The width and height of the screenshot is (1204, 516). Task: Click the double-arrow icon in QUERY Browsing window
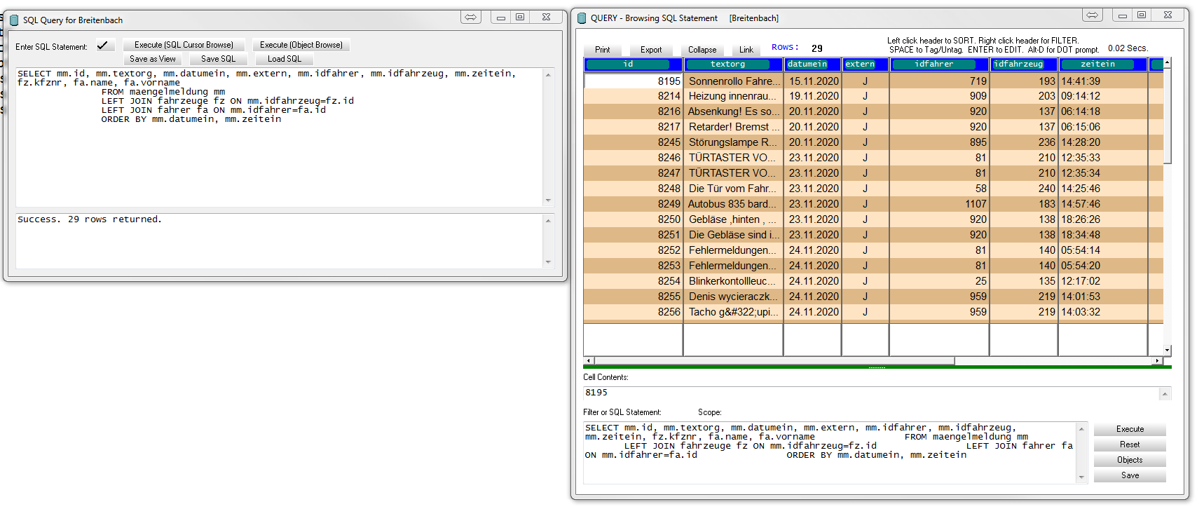pyautogui.click(x=1092, y=15)
